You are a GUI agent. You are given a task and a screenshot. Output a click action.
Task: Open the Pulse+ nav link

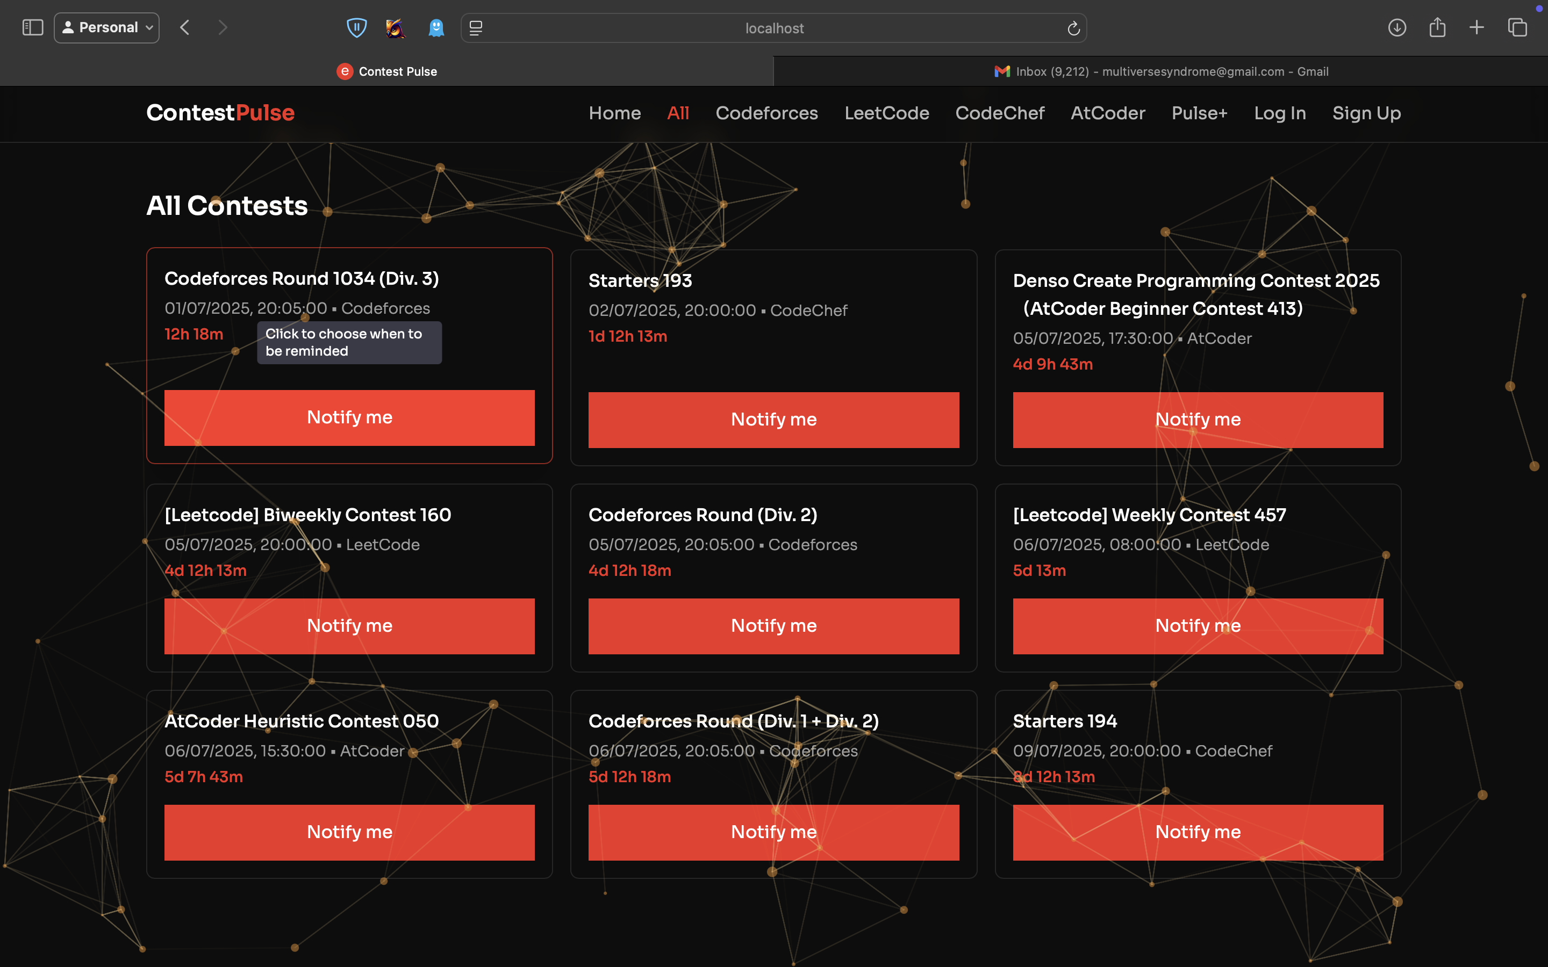pos(1199,113)
